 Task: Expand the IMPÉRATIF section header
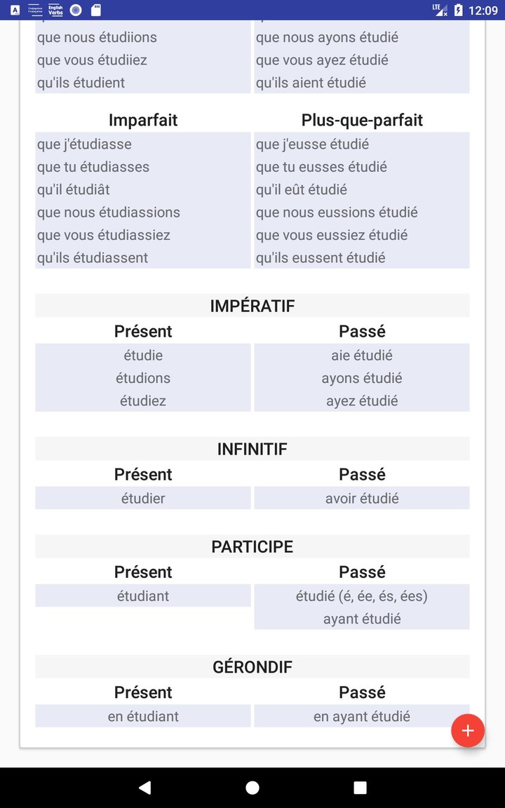coord(252,306)
